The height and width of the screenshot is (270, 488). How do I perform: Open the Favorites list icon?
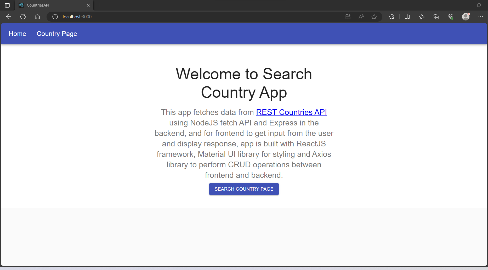tap(422, 16)
